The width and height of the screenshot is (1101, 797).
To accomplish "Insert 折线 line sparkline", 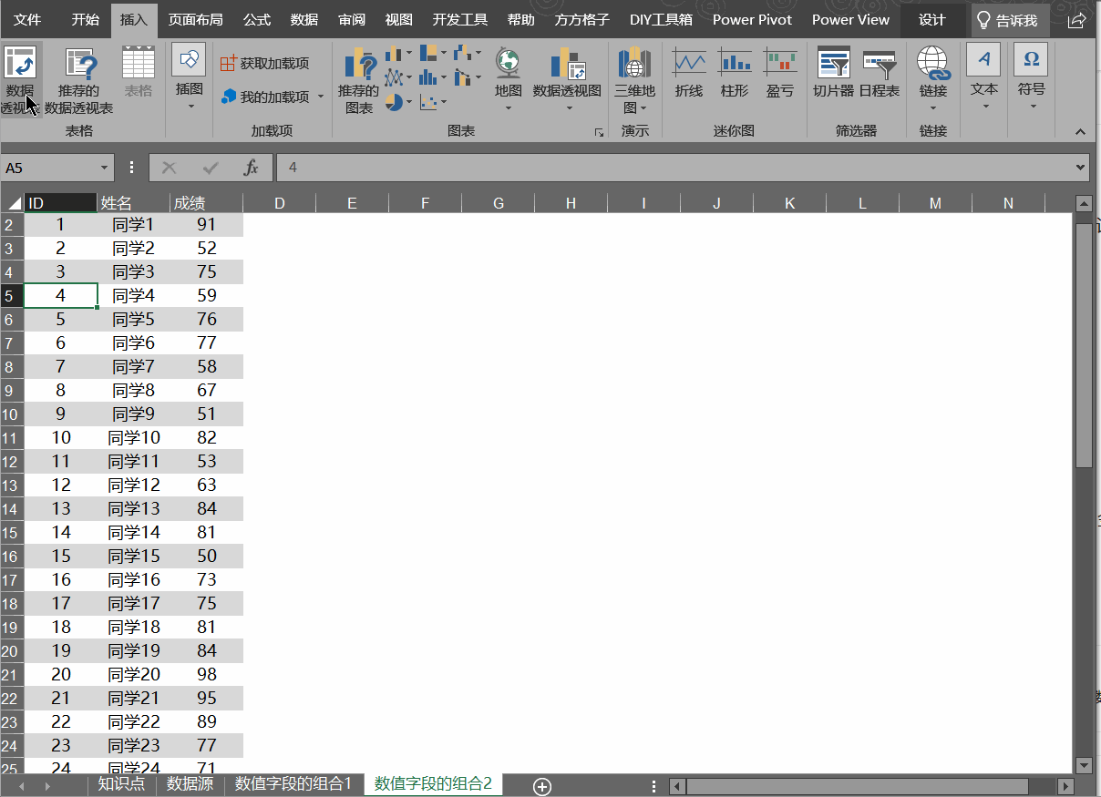I will (x=689, y=73).
